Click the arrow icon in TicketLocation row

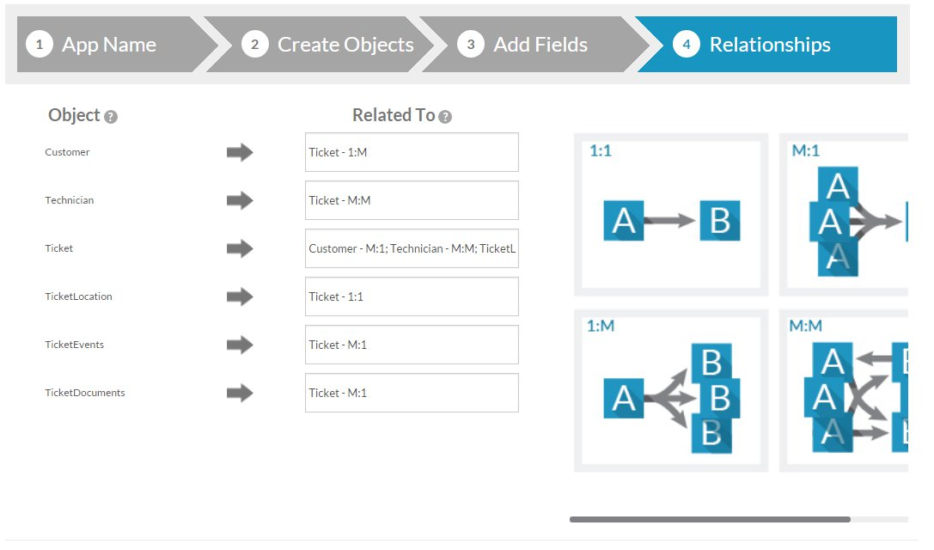(x=240, y=297)
